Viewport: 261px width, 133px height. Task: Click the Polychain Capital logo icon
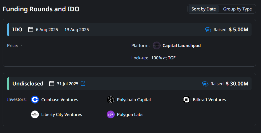coord(111,100)
